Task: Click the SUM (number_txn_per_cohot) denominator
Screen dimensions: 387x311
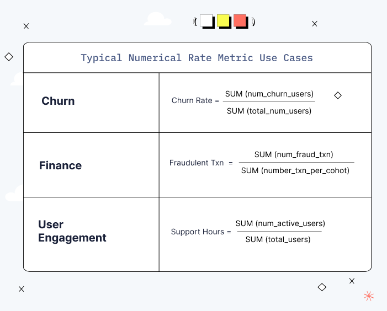Action: (295, 170)
